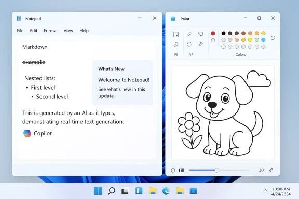Pick the bright yellow swatch in second row
The width and height of the screenshot is (299, 199).
pos(250,40)
